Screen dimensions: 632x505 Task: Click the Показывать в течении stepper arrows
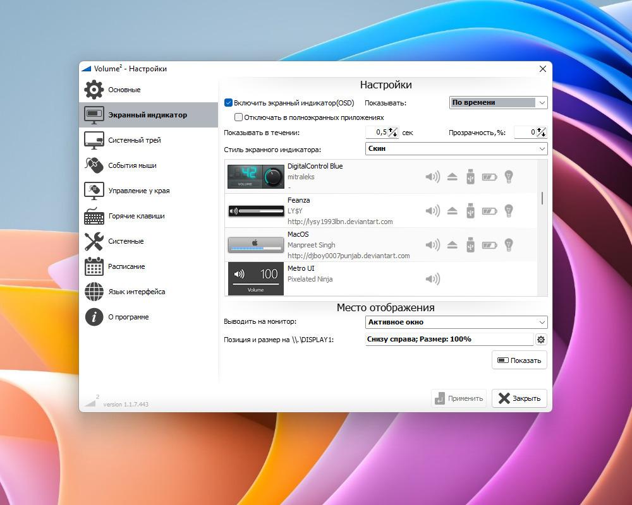[x=393, y=132]
